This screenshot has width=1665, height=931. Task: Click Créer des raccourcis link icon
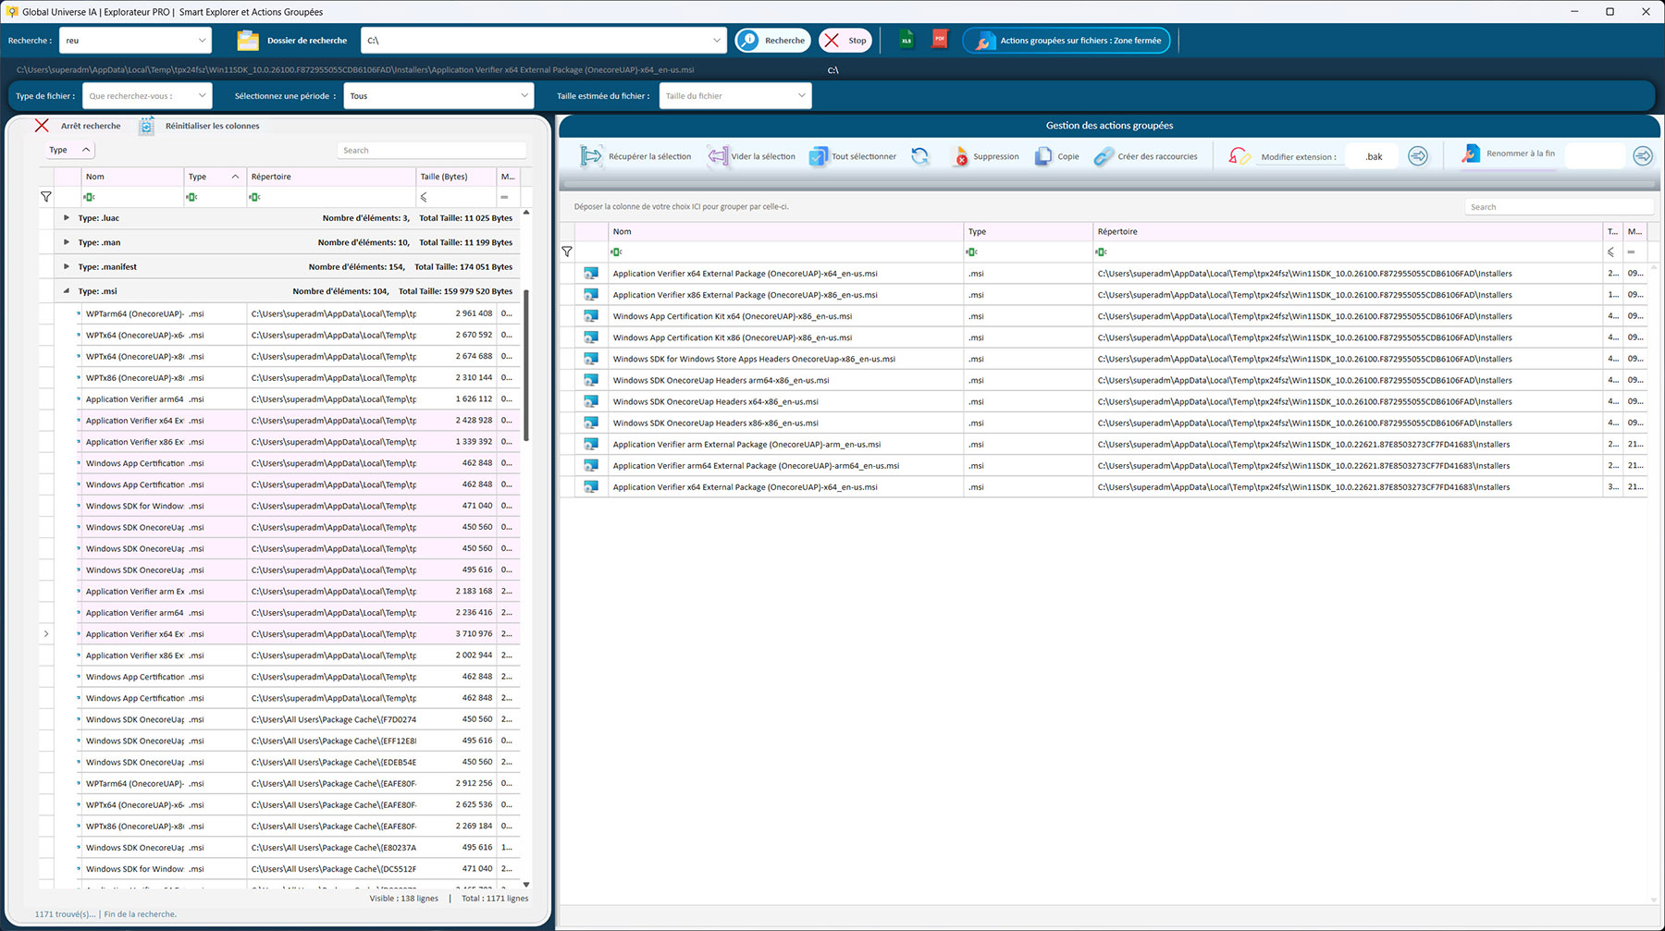tap(1104, 156)
